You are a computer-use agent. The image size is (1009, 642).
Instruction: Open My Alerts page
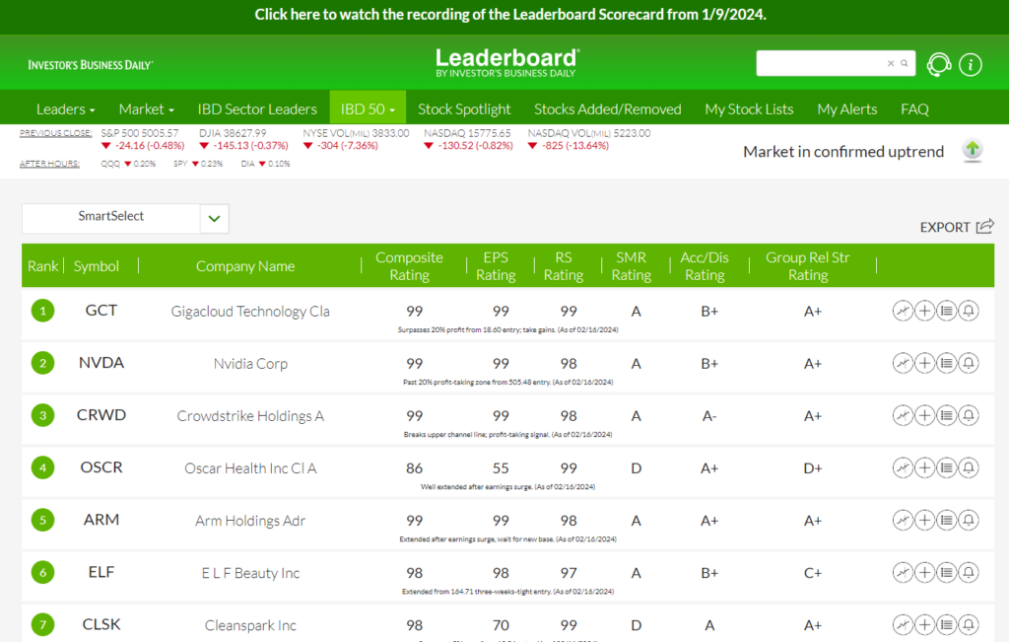pos(846,108)
